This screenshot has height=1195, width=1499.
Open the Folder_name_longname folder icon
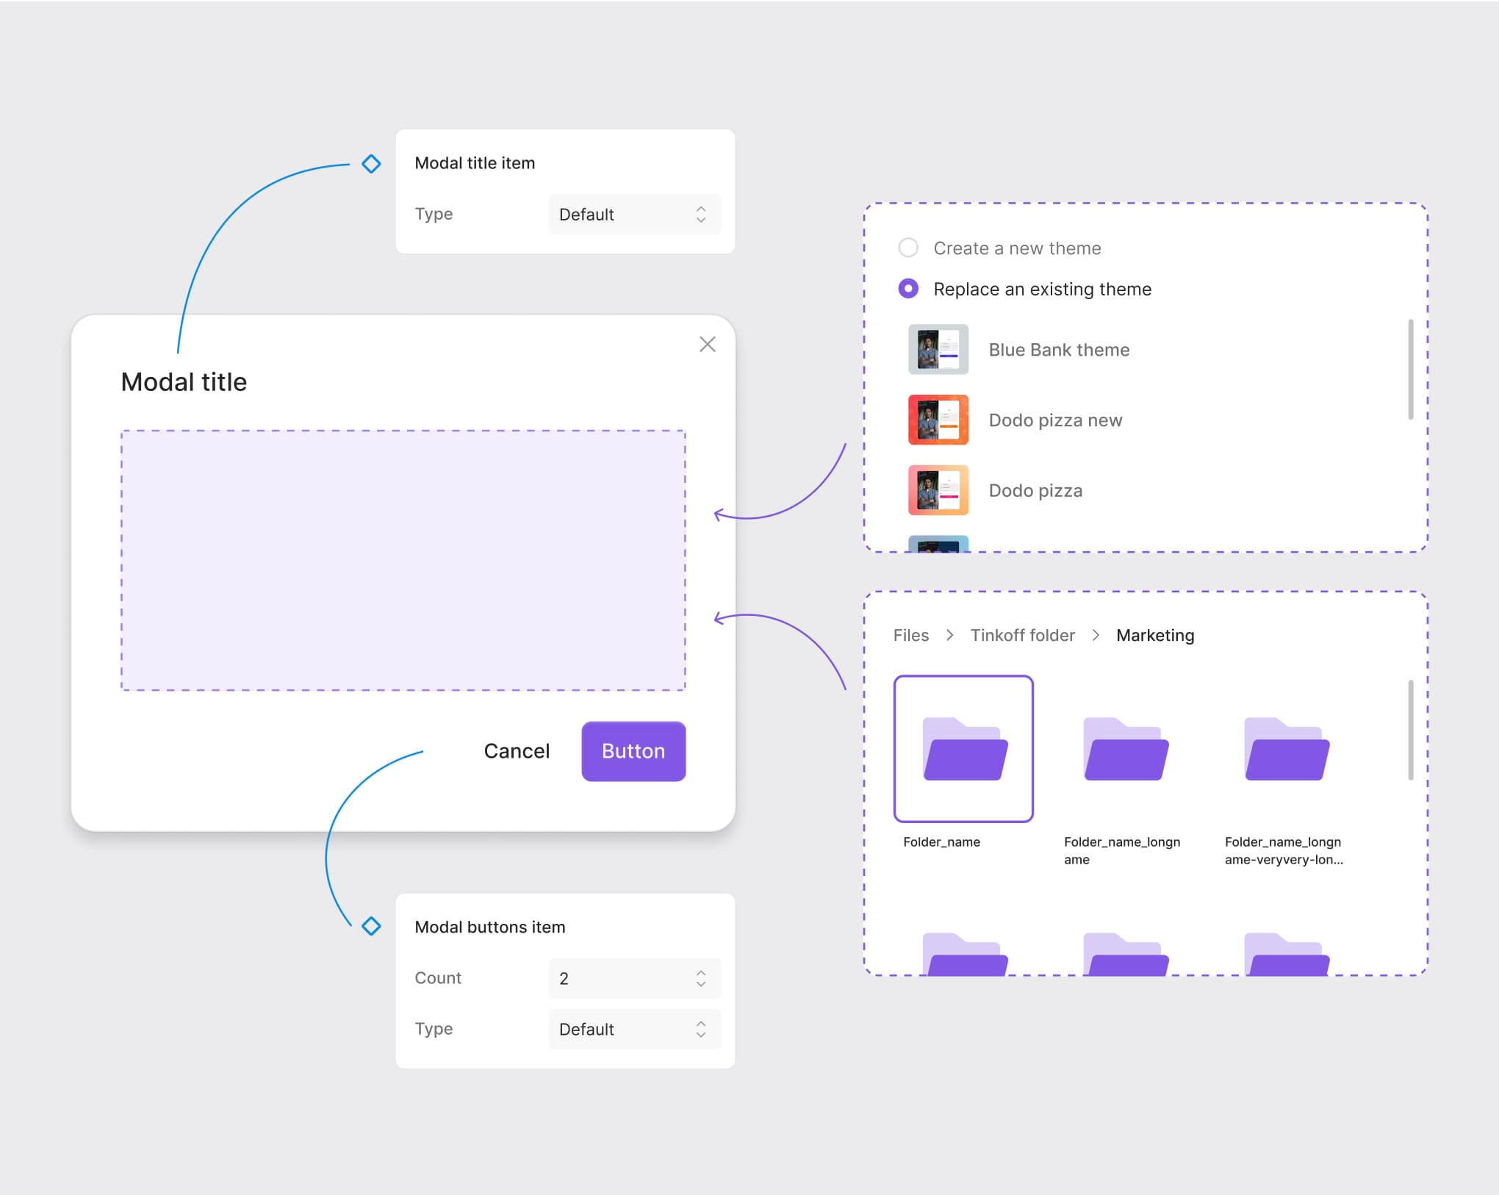click(1125, 748)
